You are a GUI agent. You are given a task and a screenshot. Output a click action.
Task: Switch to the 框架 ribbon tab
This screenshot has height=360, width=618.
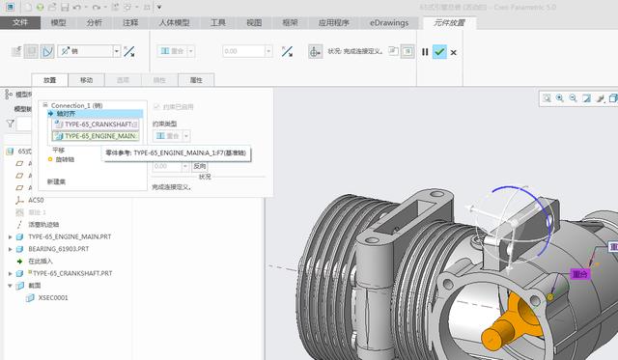coord(290,23)
